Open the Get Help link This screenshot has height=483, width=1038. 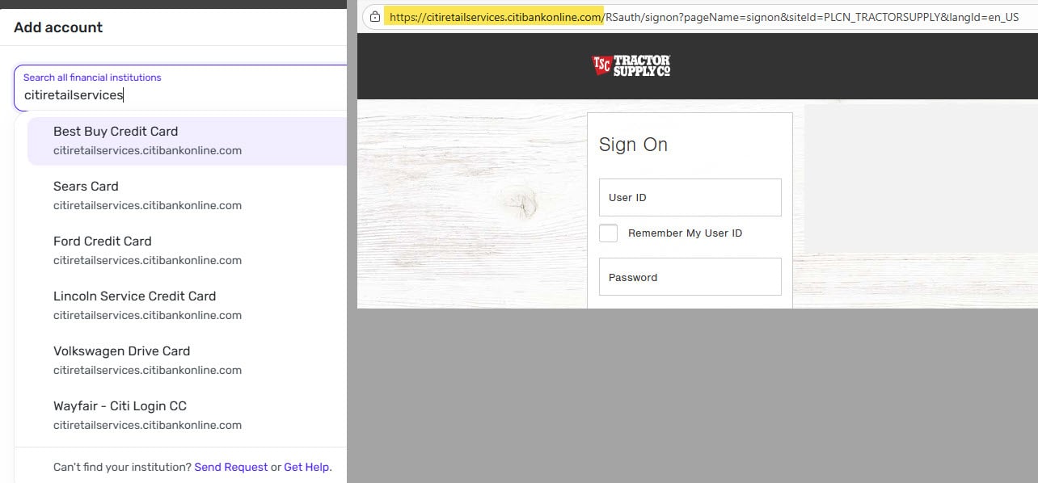click(x=306, y=467)
